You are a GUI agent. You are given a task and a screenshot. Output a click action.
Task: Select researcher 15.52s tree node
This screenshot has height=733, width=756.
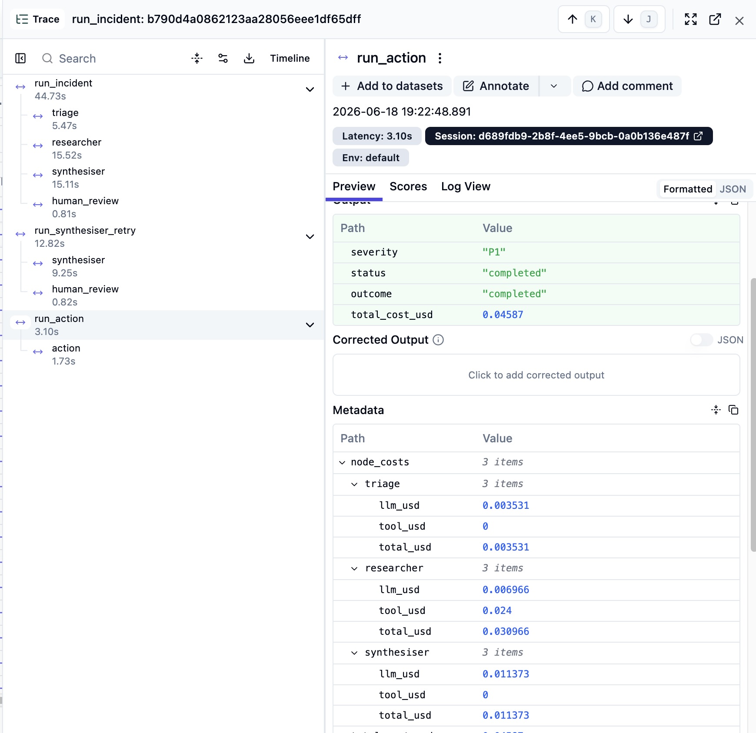coord(163,149)
